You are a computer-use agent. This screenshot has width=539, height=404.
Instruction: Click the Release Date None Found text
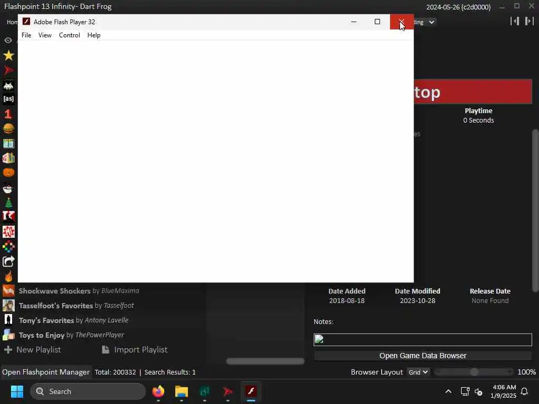[490, 300]
